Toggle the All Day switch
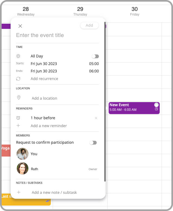The image size is (173, 211). [x=95, y=56]
